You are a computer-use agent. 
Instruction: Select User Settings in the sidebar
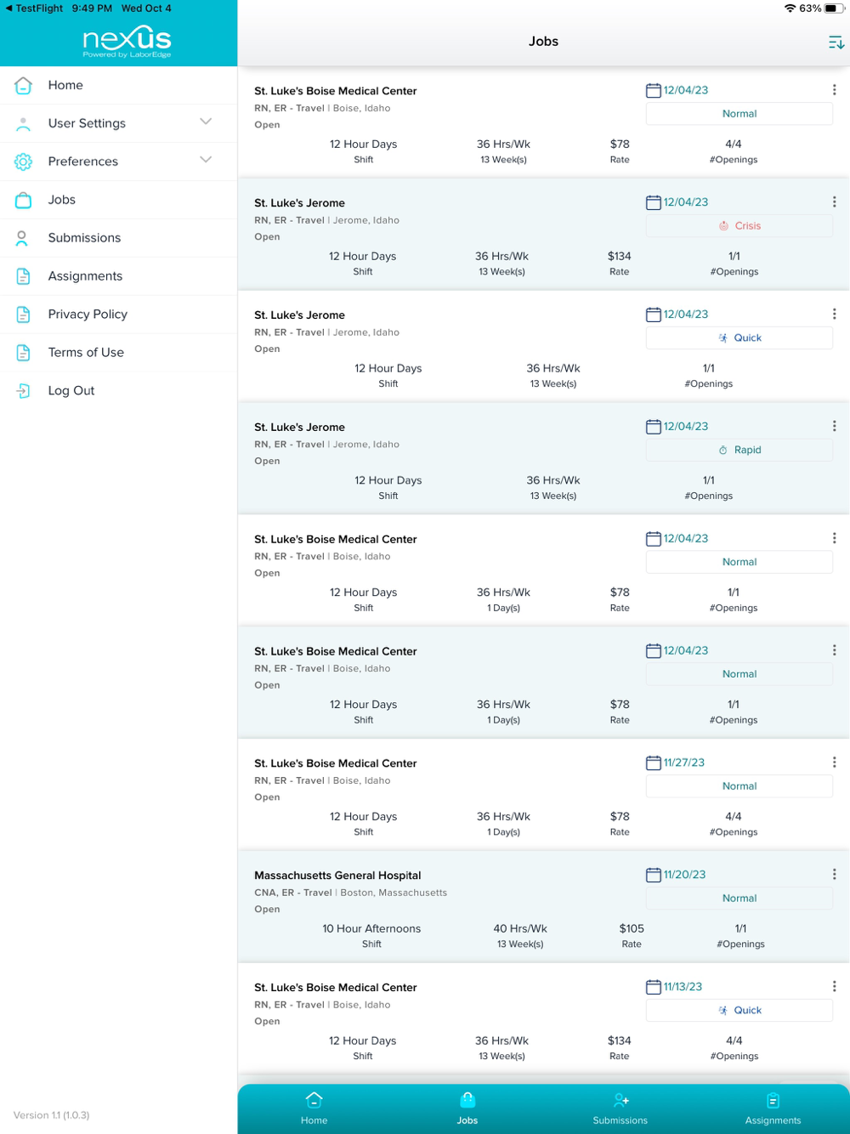(x=119, y=123)
